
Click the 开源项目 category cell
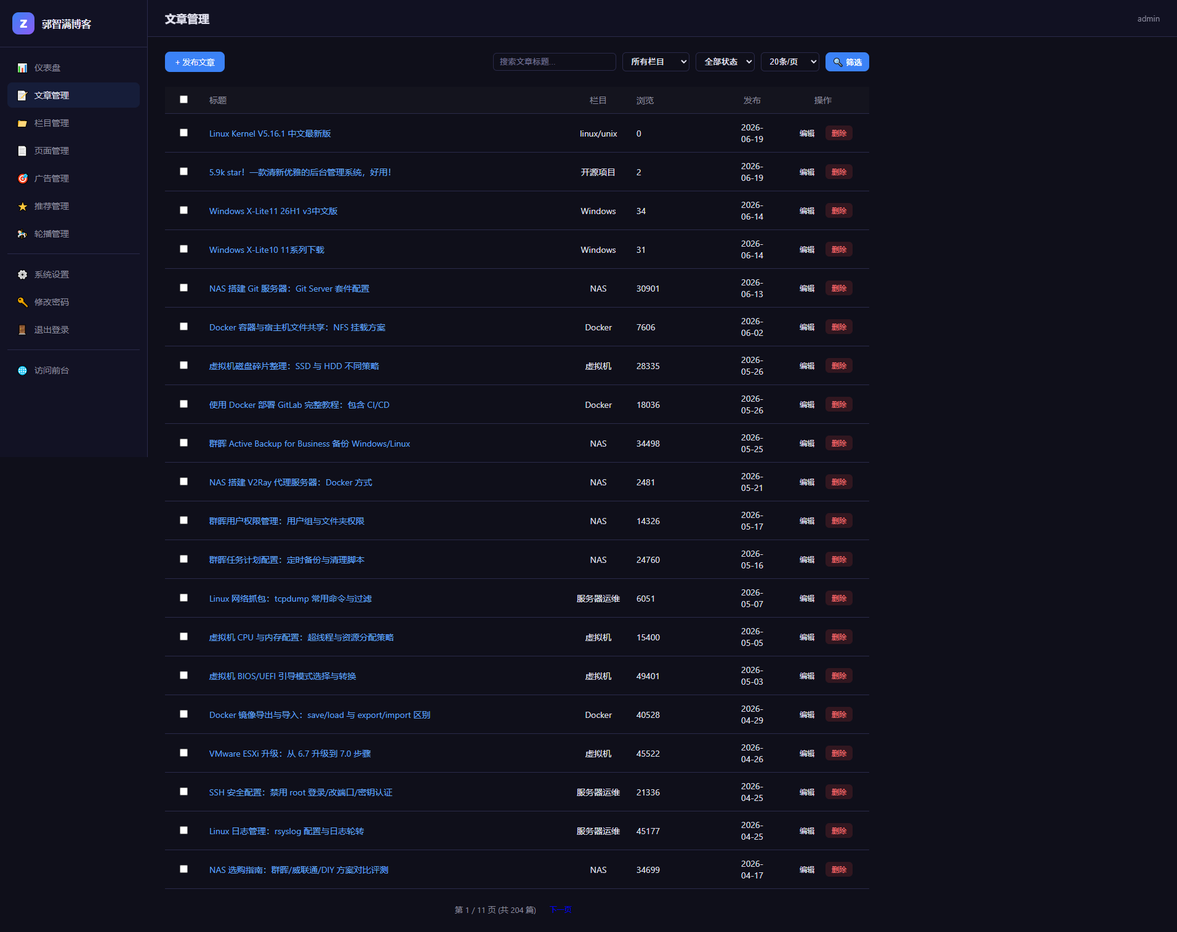(598, 172)
